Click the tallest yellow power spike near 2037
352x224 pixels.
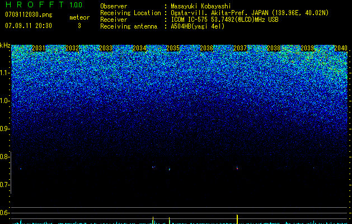click(x=237, y=219)
